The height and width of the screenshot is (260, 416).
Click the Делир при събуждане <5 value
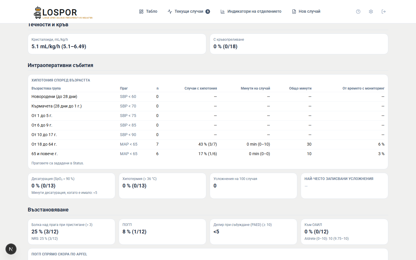point(216,232)
